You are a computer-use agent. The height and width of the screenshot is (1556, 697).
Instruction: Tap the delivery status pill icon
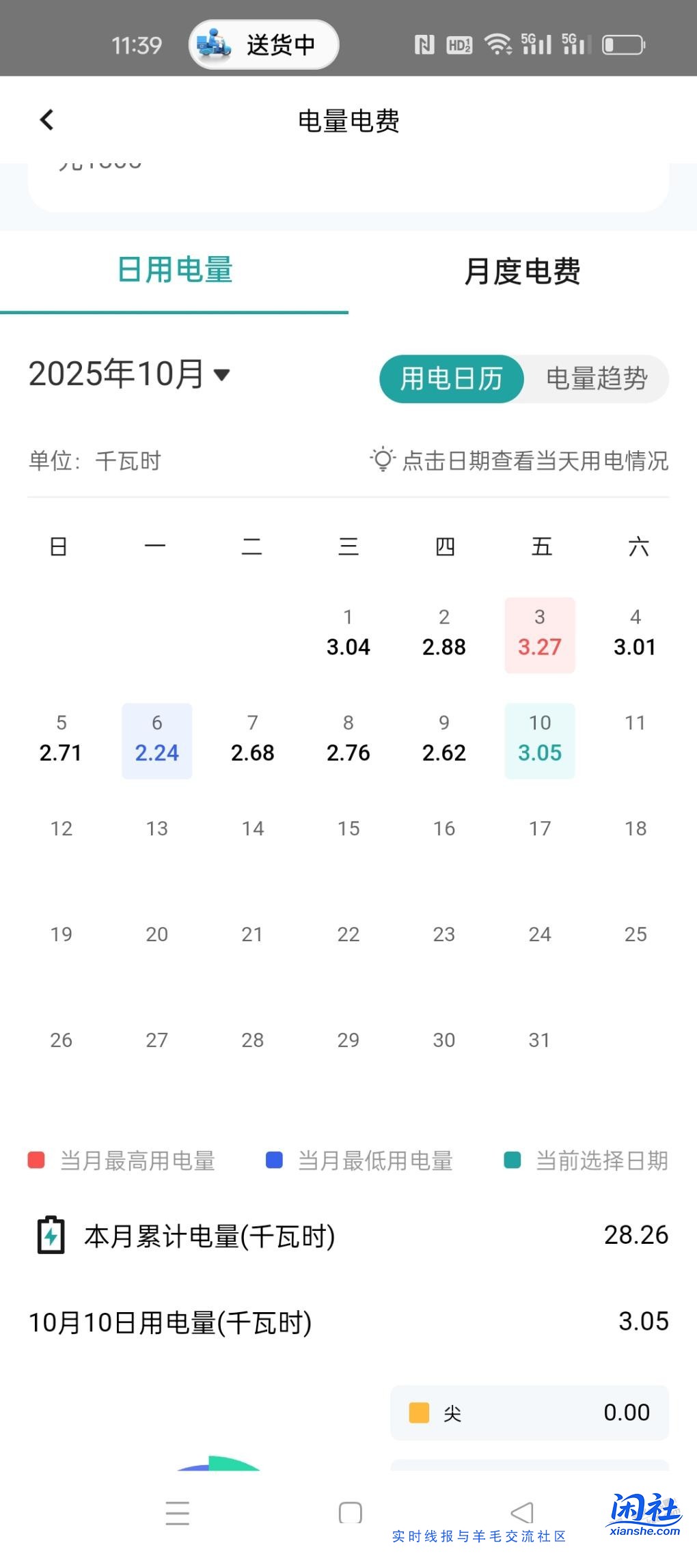click(264, 45)
